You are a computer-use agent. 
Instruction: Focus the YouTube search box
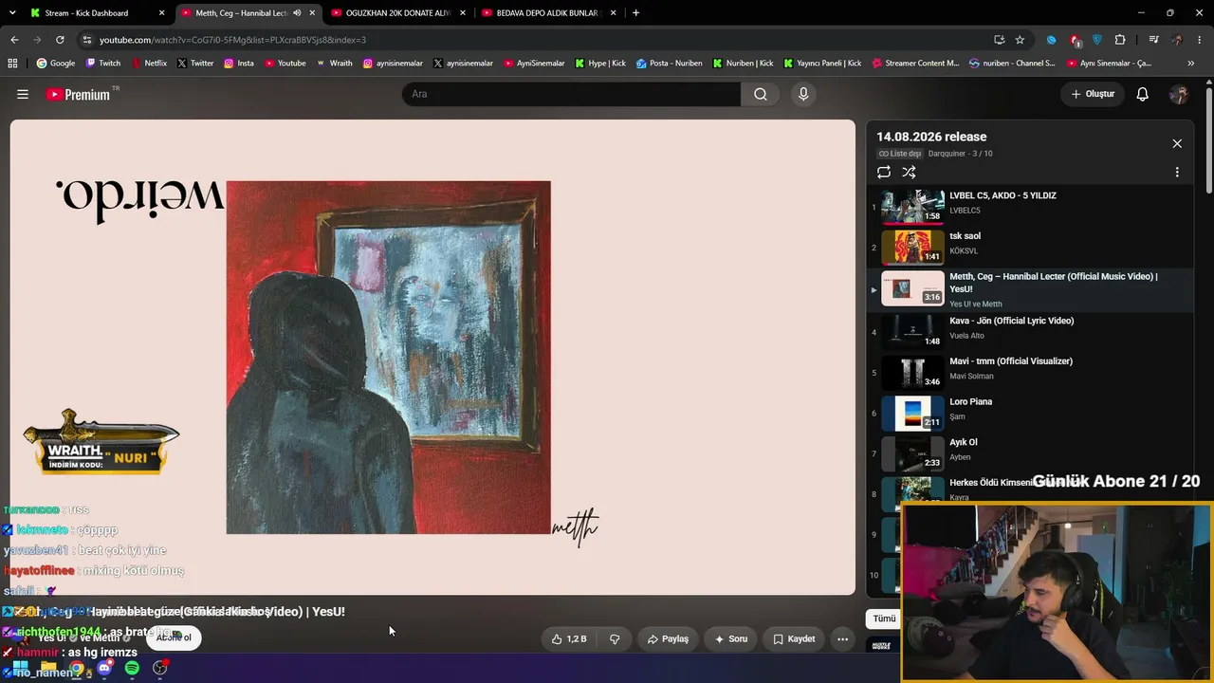(x=571, y=94)
